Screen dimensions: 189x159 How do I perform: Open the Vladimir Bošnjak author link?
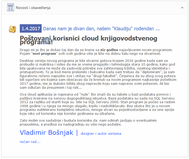click(46, 133)
